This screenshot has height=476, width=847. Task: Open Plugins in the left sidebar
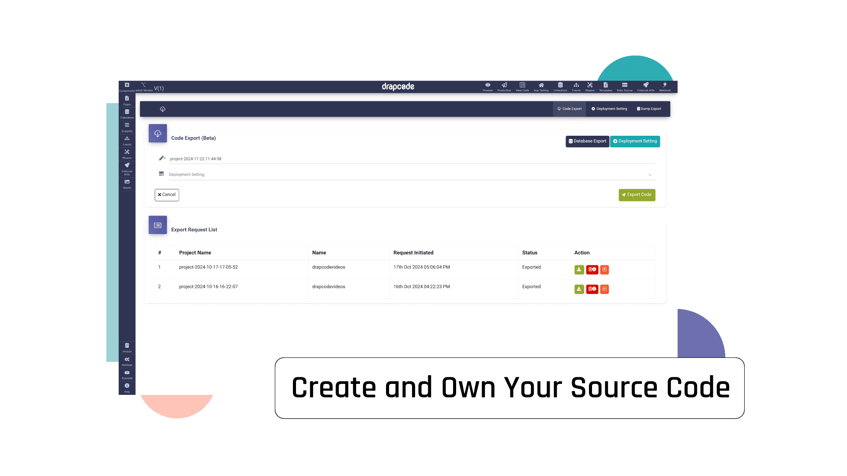coord(127,154)
